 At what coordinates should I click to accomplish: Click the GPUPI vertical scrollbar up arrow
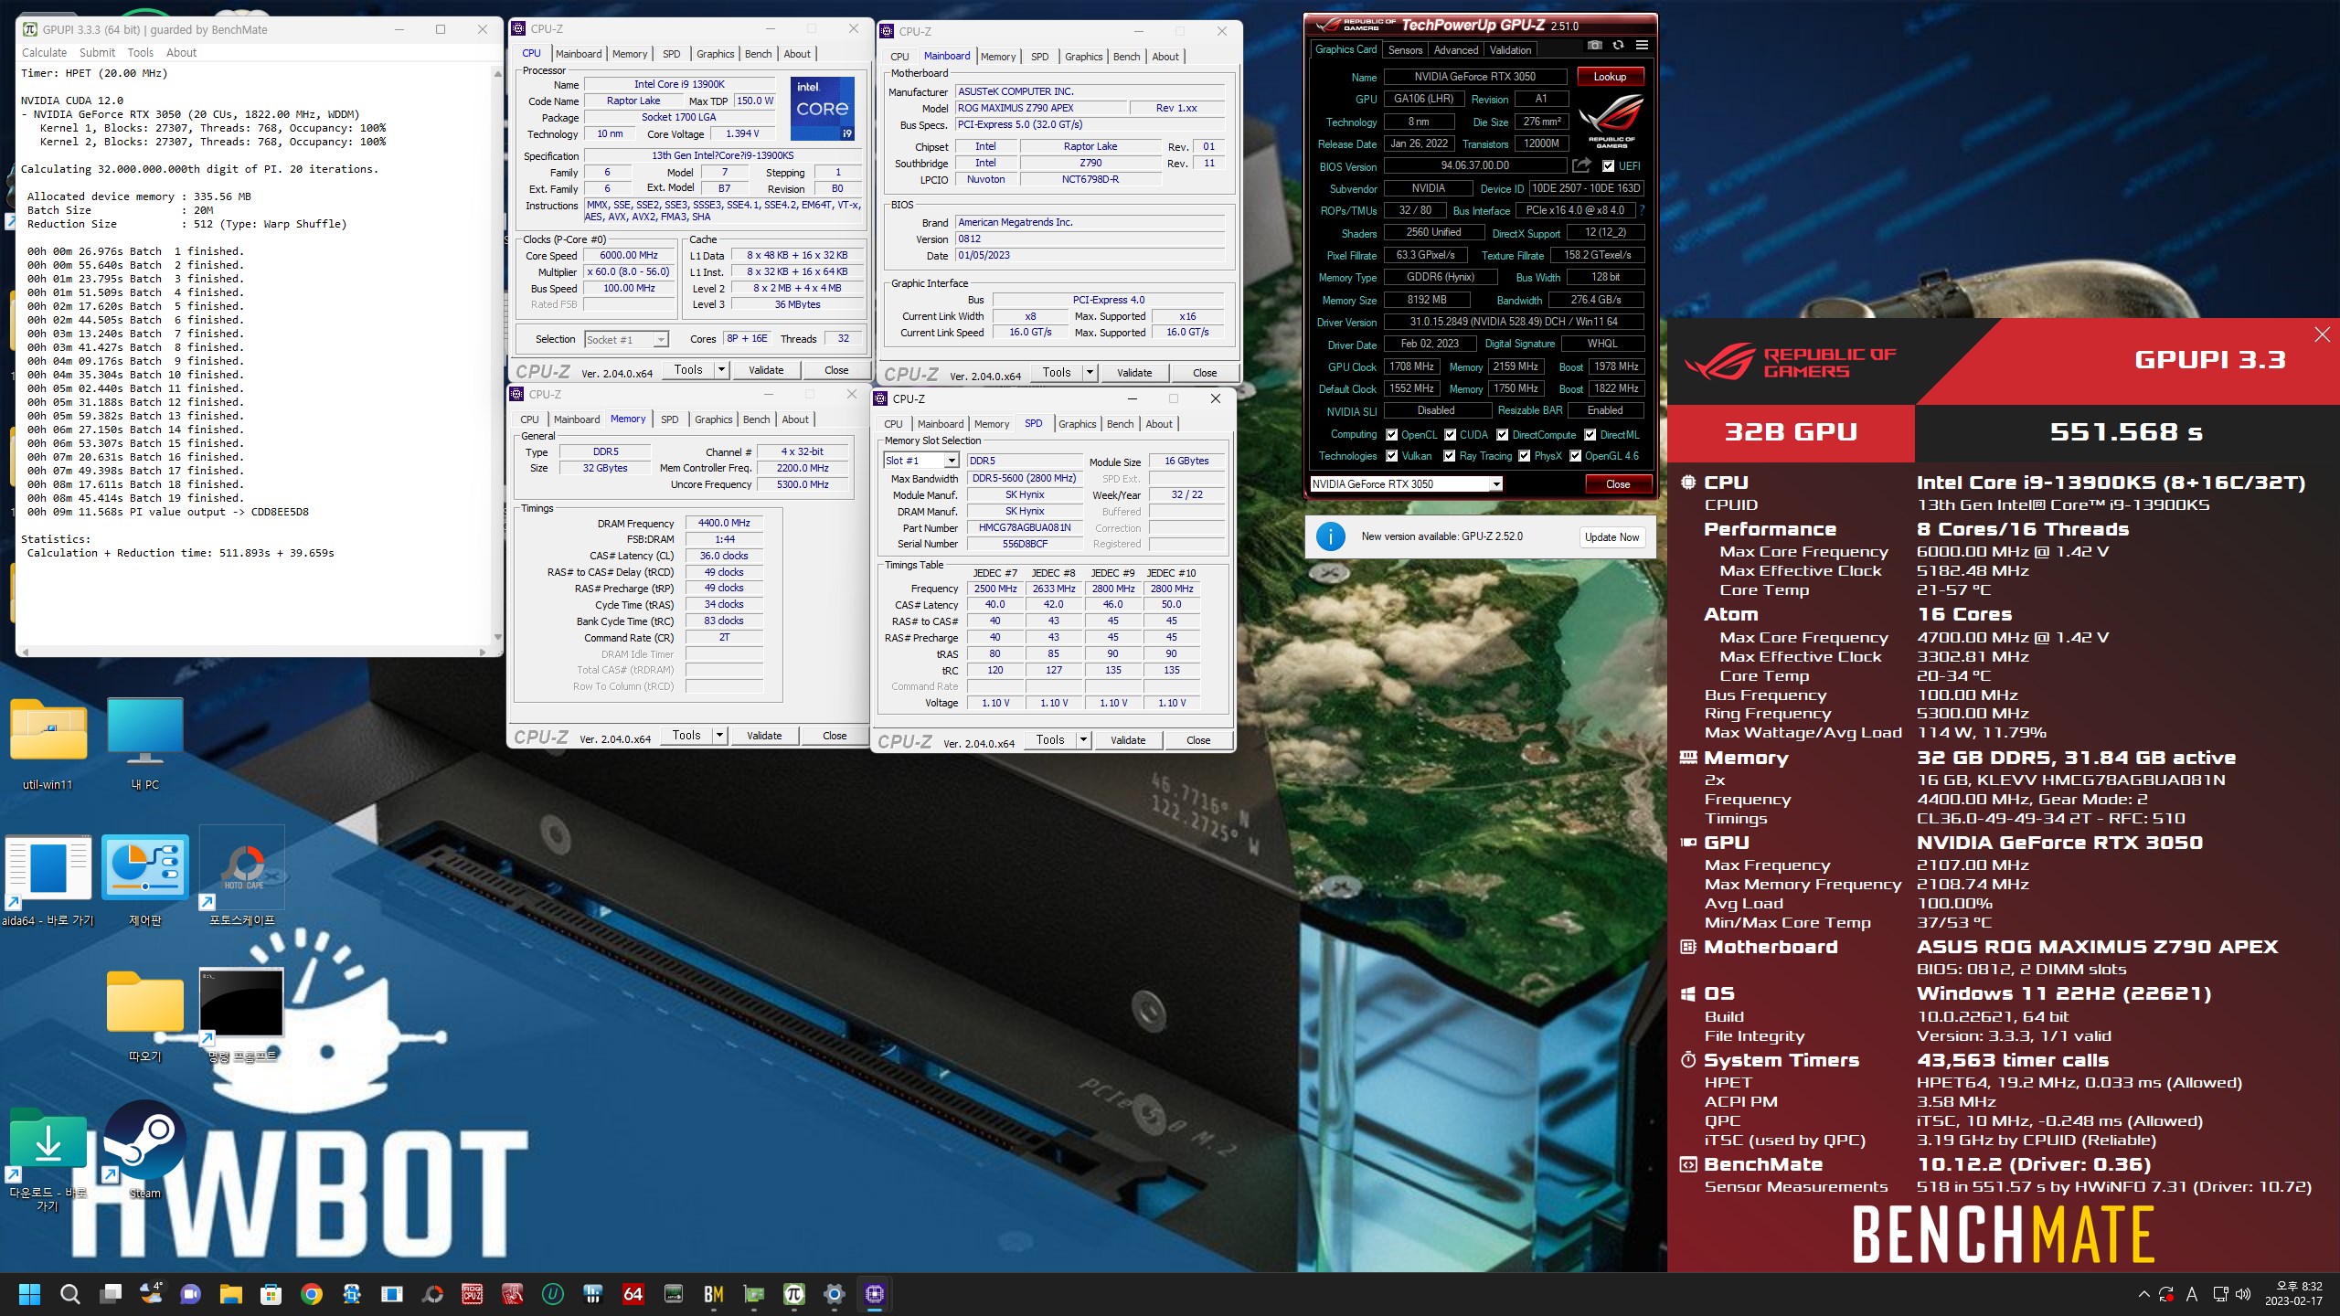pos(497,73)
